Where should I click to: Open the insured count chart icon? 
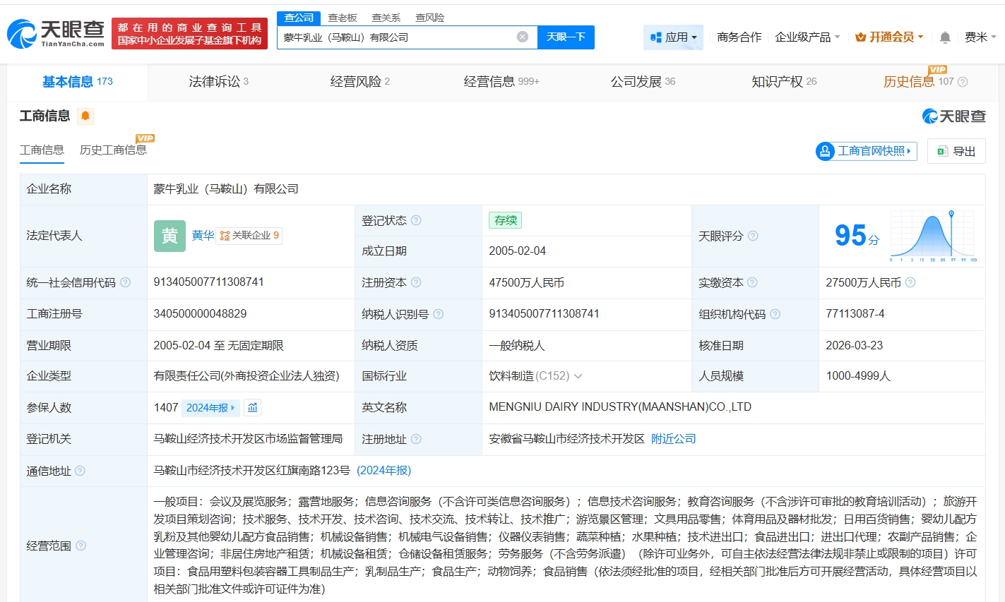pyautogui.click(x=253, y=407)
